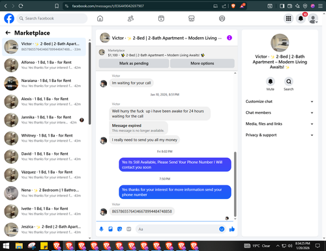Open the Reels video icon
The width and height of the screenshot is (326, 251).
coord(161,18)
